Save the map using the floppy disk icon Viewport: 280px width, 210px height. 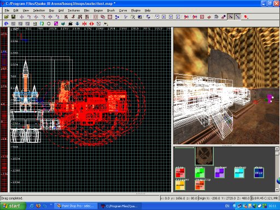13,17
